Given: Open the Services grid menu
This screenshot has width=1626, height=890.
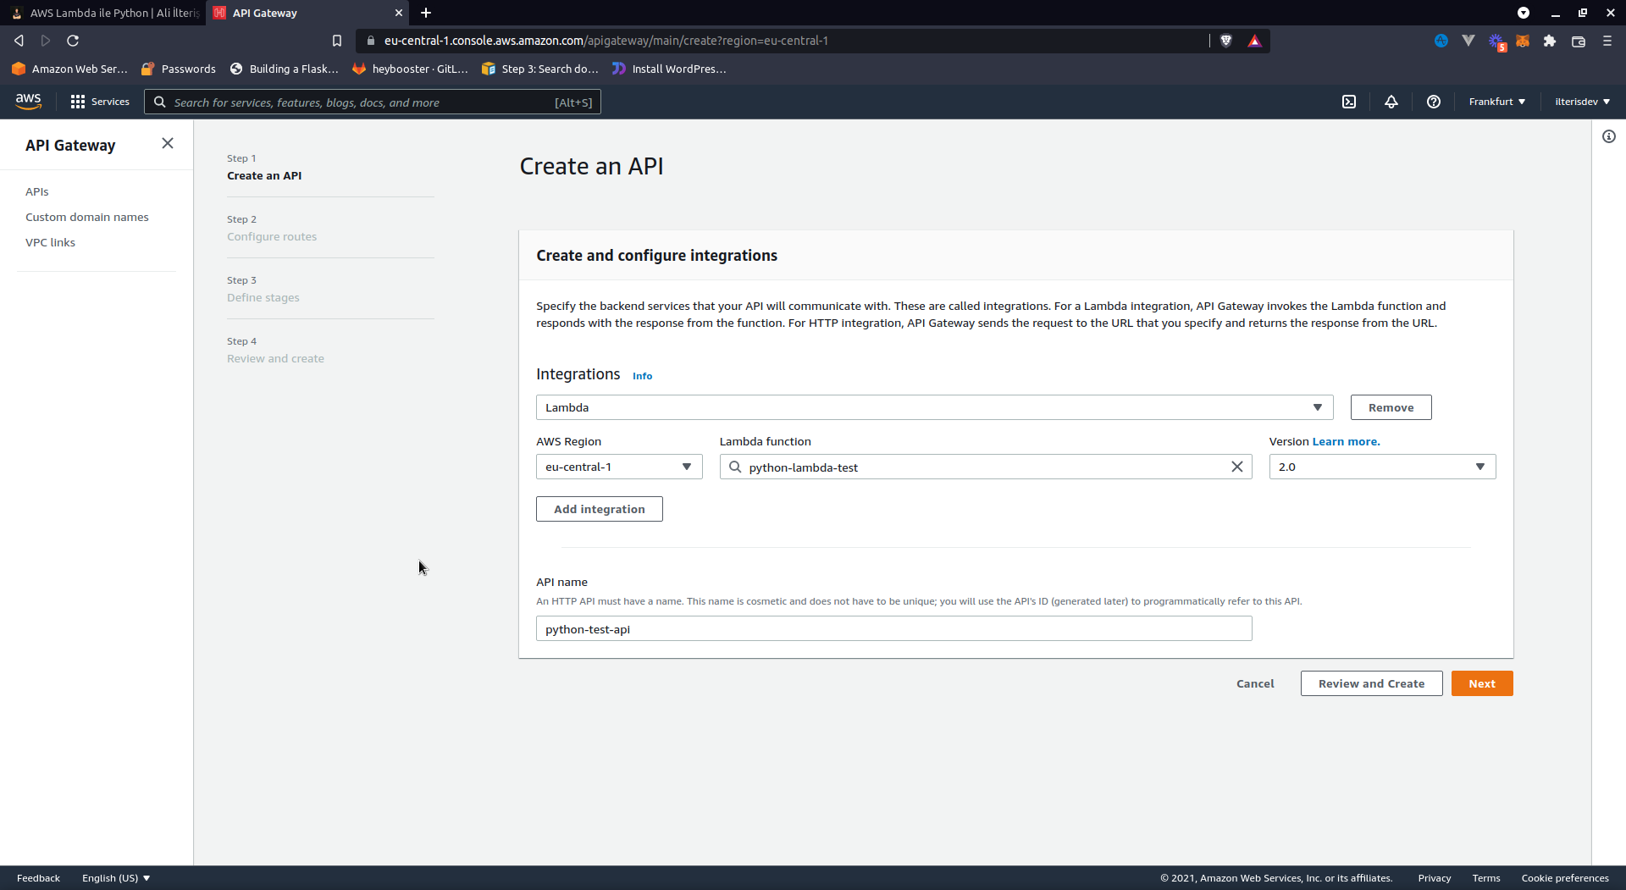Looking at the screenshot, I should [100, 102].
